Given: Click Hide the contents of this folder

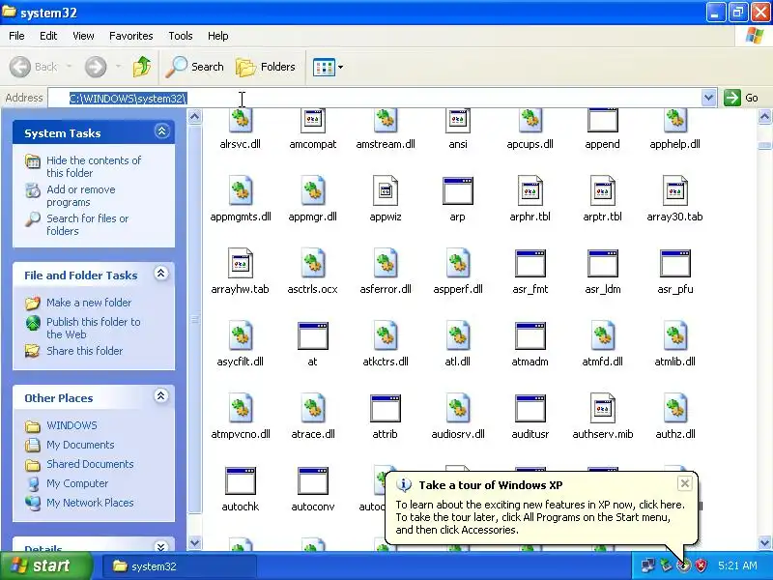Looking at the screenshot, I should (94, 166).
